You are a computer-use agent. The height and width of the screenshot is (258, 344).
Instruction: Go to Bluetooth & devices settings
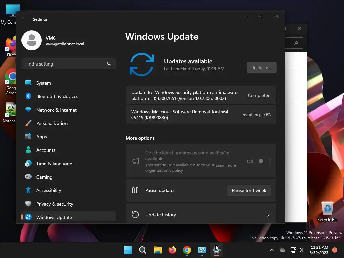click(x=69, y=96)
